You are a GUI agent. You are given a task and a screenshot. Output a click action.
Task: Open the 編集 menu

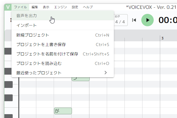tap(35, 7)
